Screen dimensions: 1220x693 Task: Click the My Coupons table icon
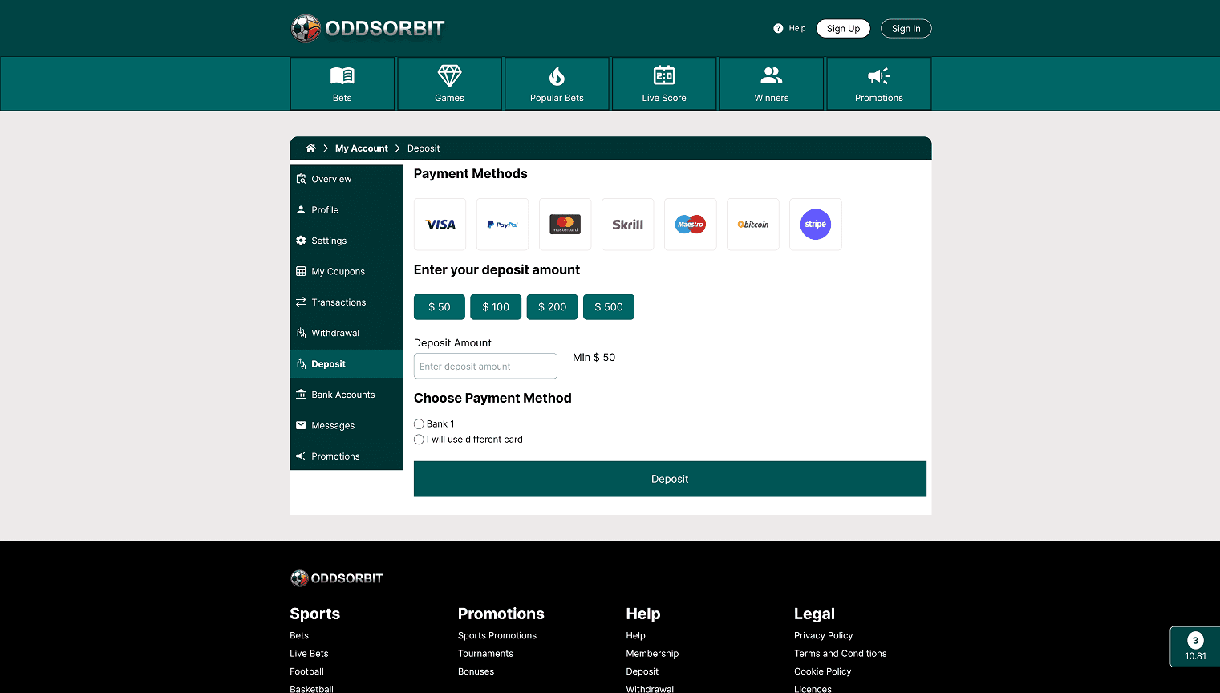pos(301,271)
